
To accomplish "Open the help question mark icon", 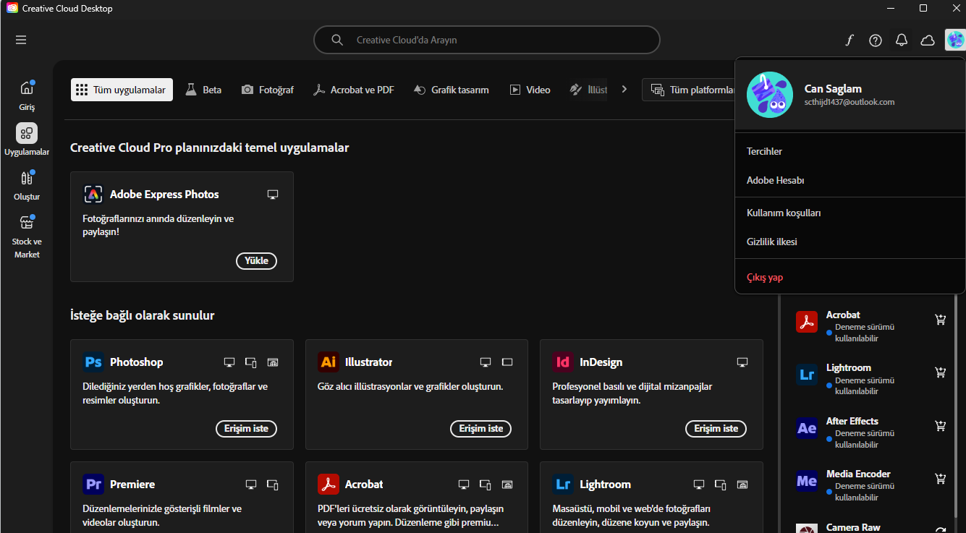I will tap(876, 40).
